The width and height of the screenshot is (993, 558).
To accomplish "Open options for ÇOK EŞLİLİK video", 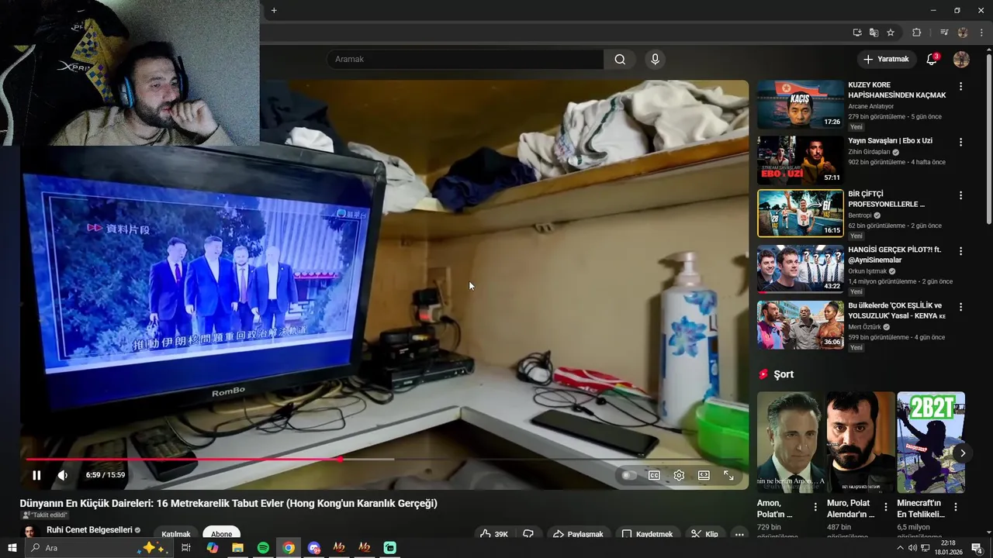I will (x=961, y=307).
